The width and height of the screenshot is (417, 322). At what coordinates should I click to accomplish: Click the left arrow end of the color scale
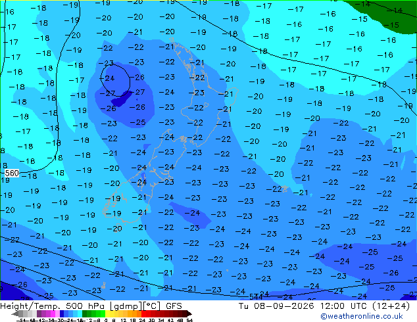(x=14, y=313)
